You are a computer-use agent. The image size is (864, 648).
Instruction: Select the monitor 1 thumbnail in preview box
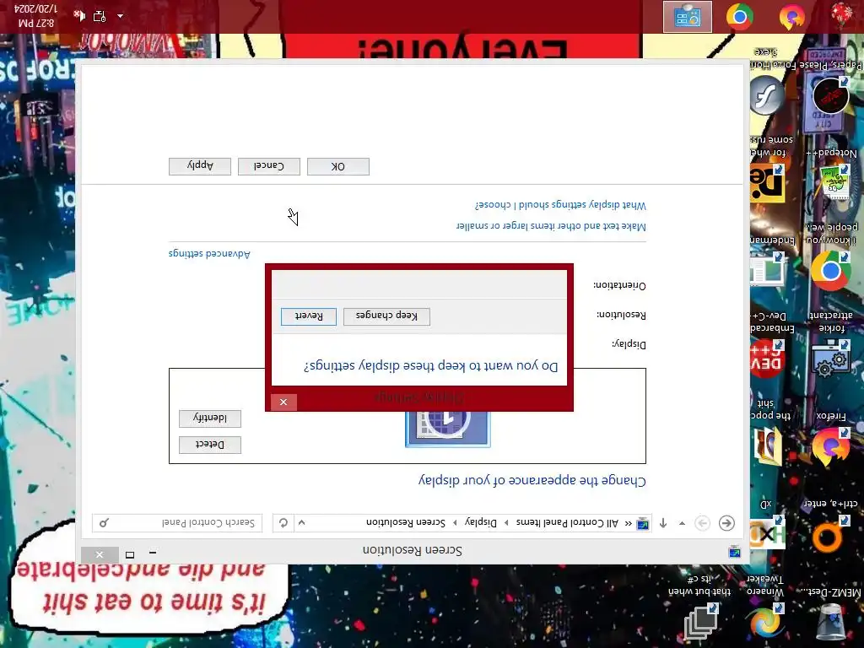[x=448, y=429]
